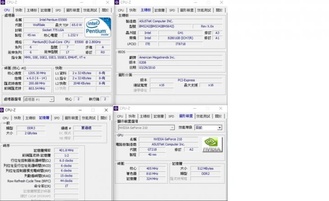Select 效能測試 tab in mainboard window

pos(204,10)
